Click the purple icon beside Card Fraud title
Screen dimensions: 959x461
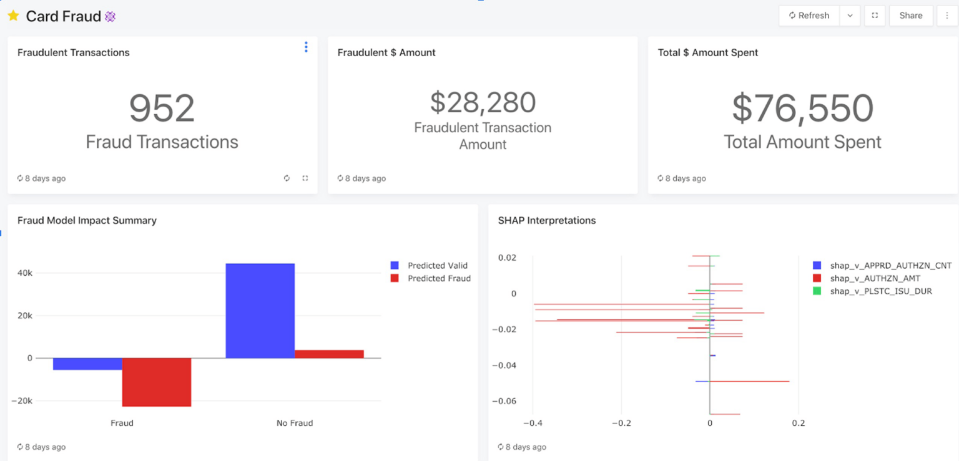click(x=110, y=17)
